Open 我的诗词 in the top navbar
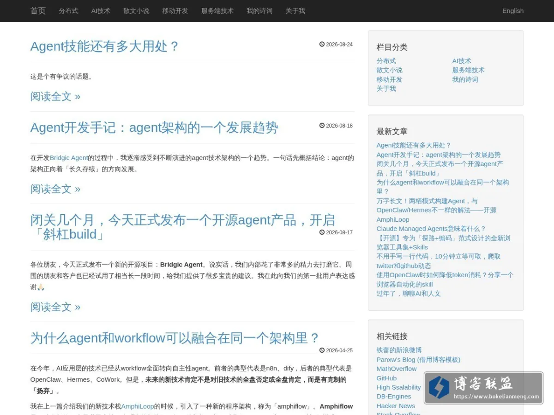This screenshot has width=554, height=415. 259,11
